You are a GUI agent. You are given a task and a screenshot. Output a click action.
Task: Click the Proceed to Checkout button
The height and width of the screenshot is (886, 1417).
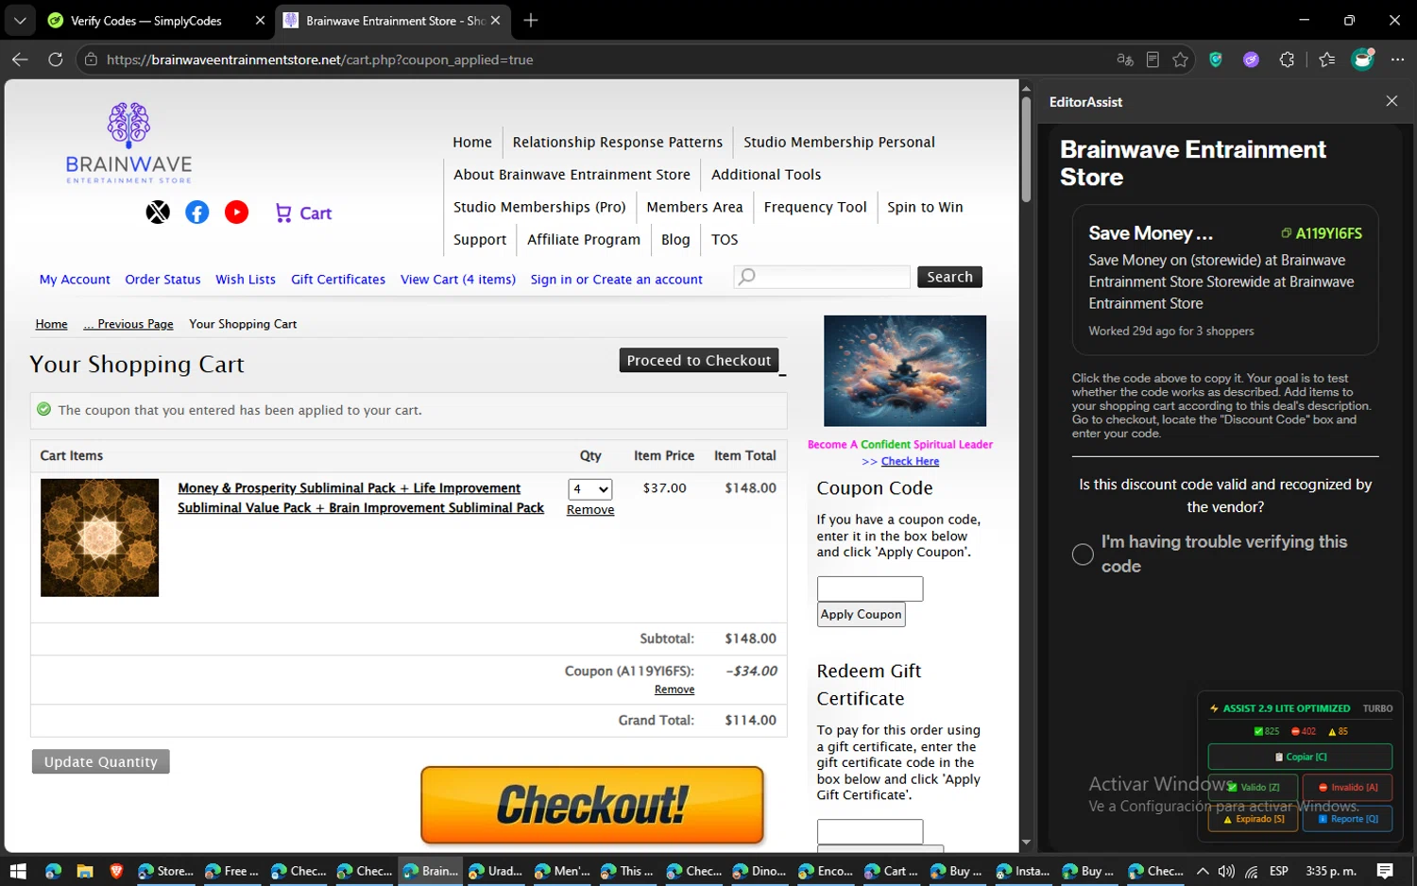coord(699,360)
